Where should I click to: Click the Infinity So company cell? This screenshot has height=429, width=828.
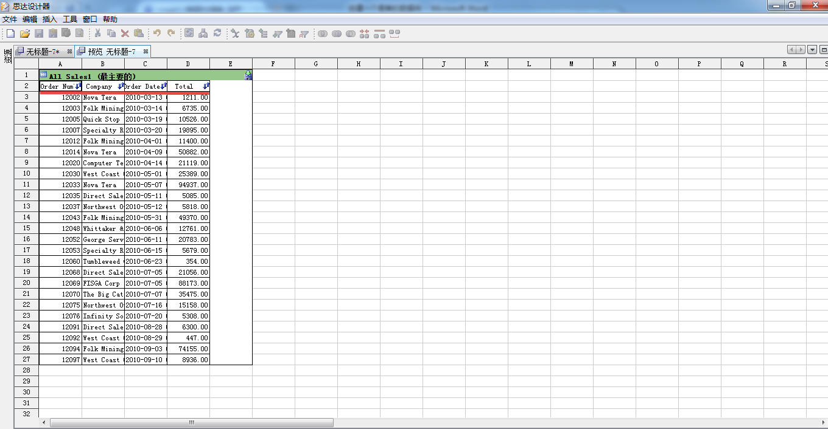103,316
